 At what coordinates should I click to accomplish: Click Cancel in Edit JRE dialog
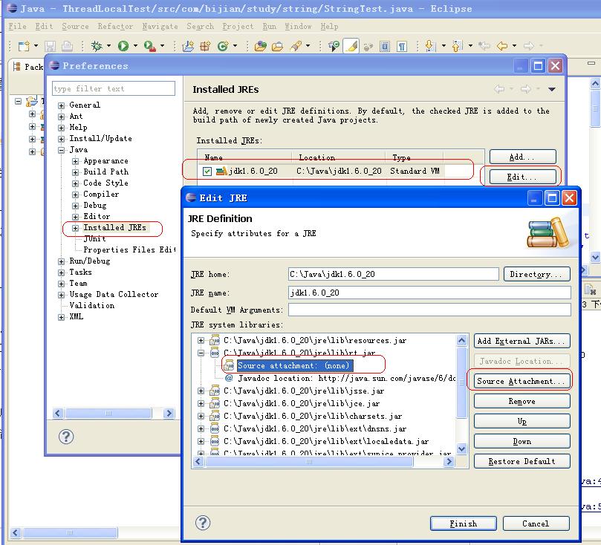point(536,523)
